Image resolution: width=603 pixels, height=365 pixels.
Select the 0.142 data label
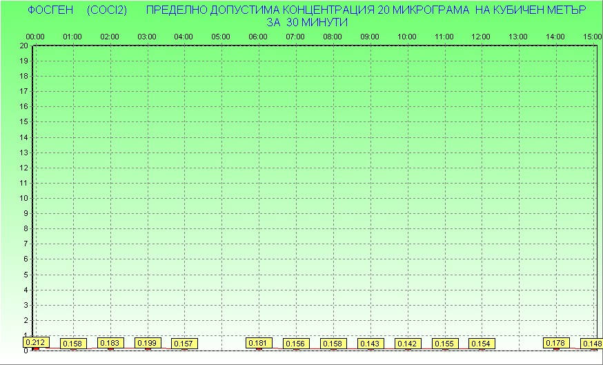pyautogui.click(x=408, y=344)
